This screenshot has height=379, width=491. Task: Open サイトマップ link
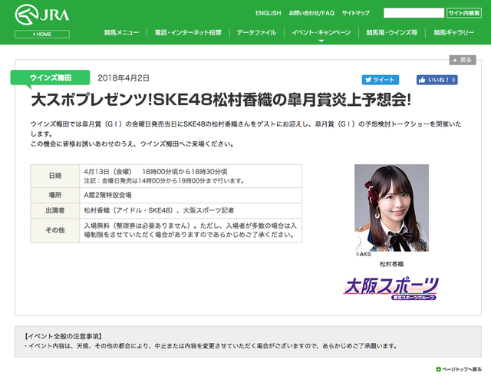(x=355, y=13)
